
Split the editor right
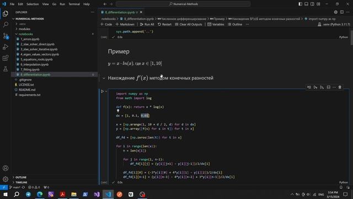tap(342, 12)
